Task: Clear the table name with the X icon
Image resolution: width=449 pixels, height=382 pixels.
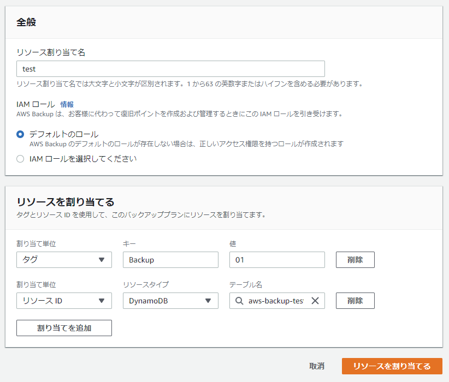Action: pyautogui.click(x=315, y=301)
